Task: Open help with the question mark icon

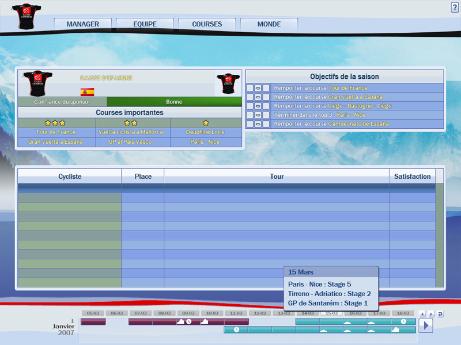Action: (455, 7)
